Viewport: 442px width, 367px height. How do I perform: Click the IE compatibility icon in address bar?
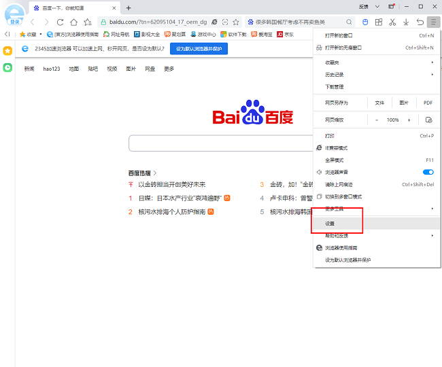point(214,22)
